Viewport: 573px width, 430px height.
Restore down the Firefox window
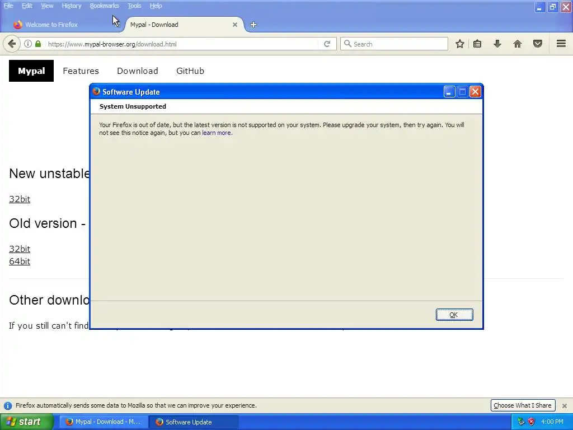tap(553, 7)
